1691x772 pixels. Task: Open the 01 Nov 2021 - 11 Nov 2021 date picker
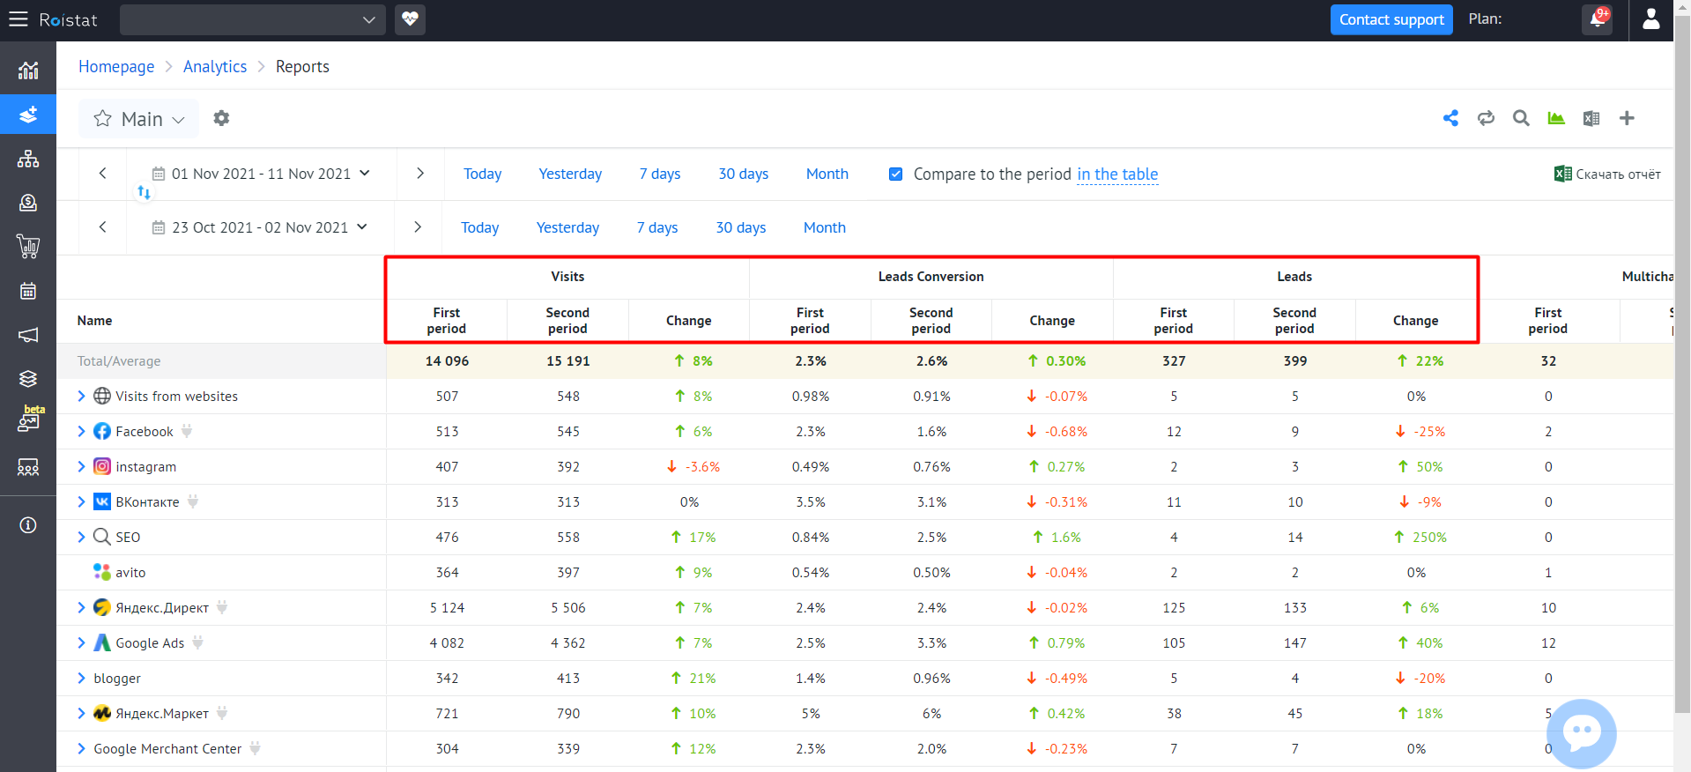(x=261, y=174)
